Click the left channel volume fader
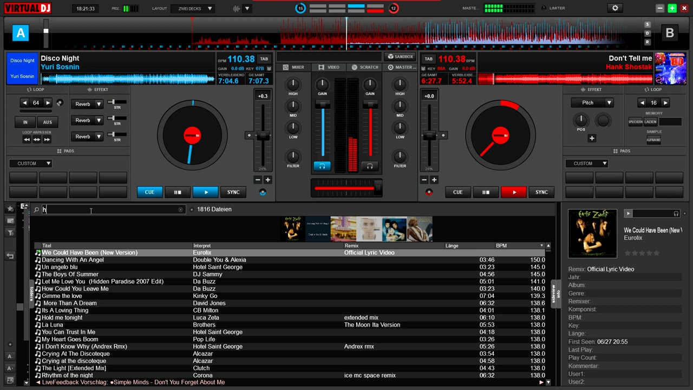Image resolution: width=693 pixels, height=390 pixels. tap(323, 105)
